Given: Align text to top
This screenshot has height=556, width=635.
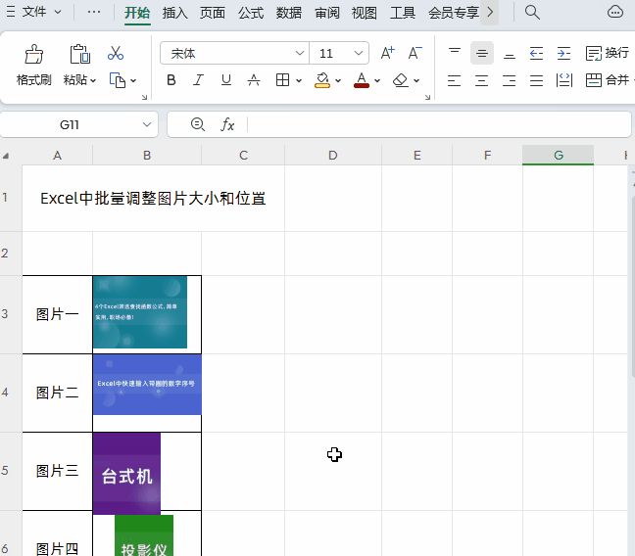Looking at the screenshot, I should pyautogui.click(x=455, y=53).
